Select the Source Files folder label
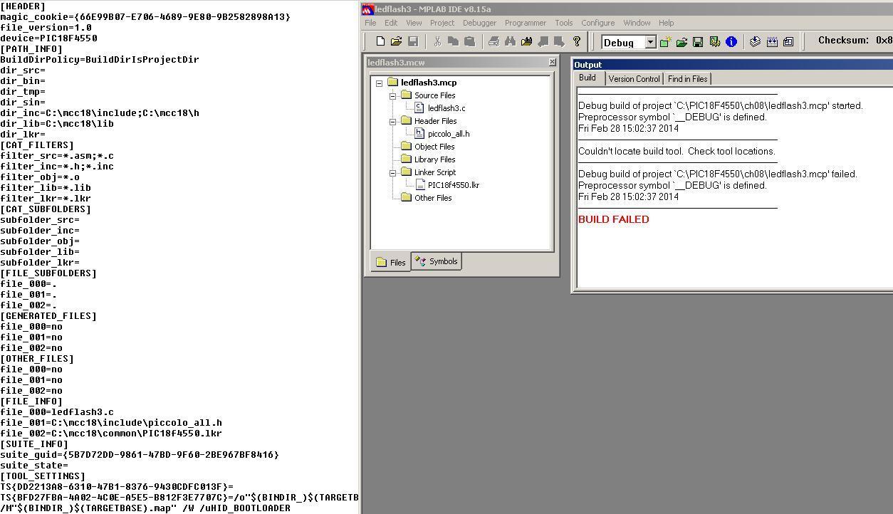This screenshot has height=514, width=893. coord(435,95)
